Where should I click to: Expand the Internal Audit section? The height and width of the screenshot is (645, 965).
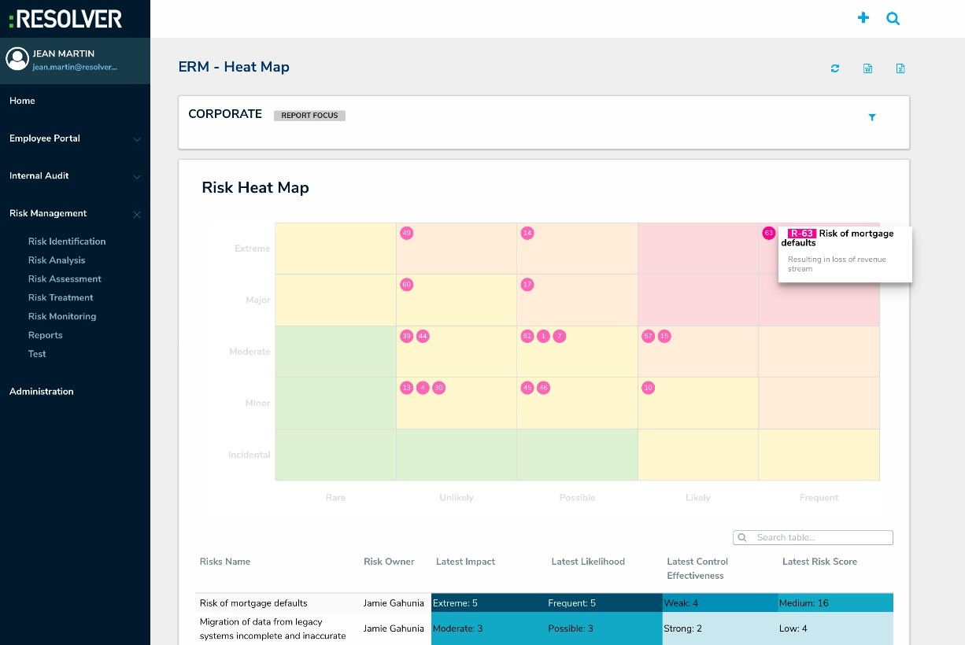[x=39, y=175]
